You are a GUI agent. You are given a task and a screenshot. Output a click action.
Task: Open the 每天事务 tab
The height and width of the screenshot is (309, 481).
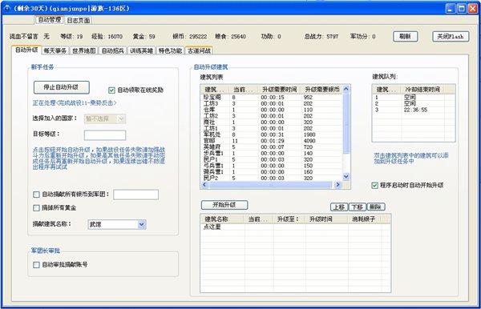pos(55,50)
